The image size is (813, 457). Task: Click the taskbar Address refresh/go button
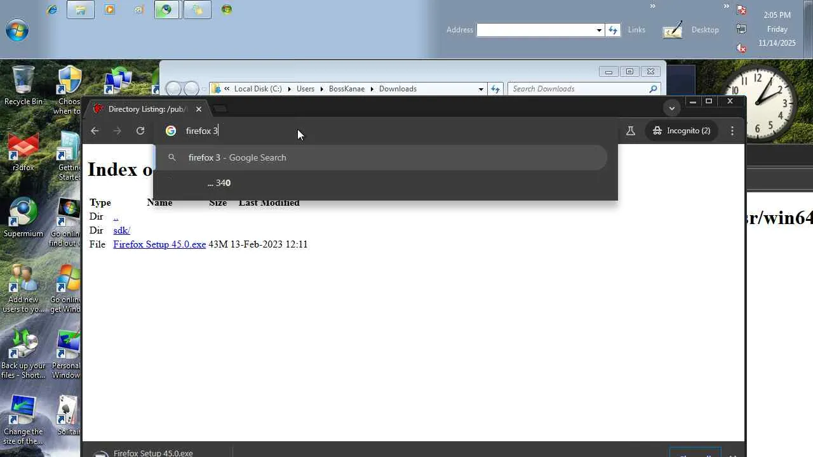613,30
